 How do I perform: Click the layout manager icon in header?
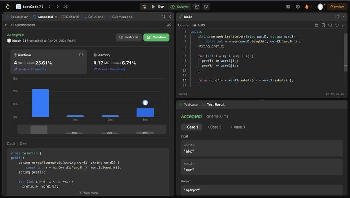tap(288, 7)
